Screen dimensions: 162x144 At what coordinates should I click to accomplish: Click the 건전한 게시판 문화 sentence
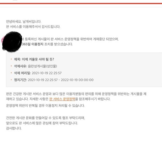[x=46, y=118]
